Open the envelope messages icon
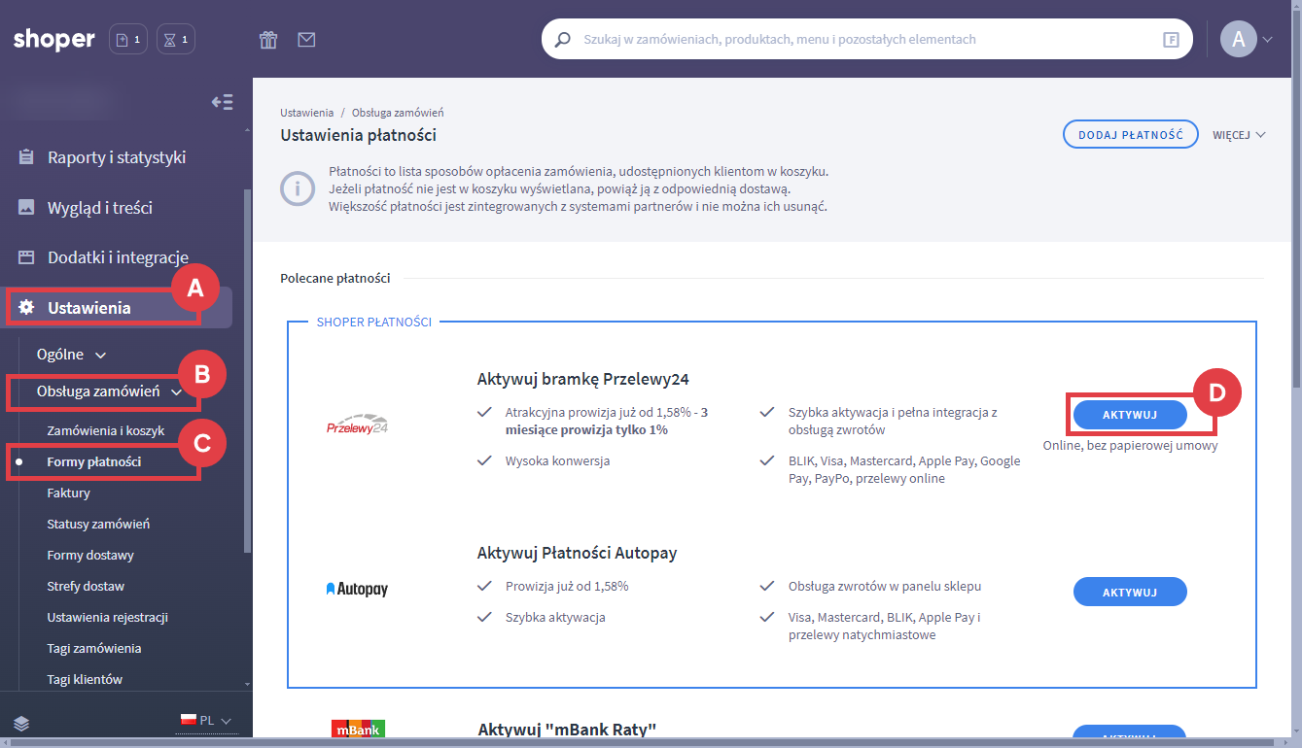1302x748 pixels. tap(306, 40)
